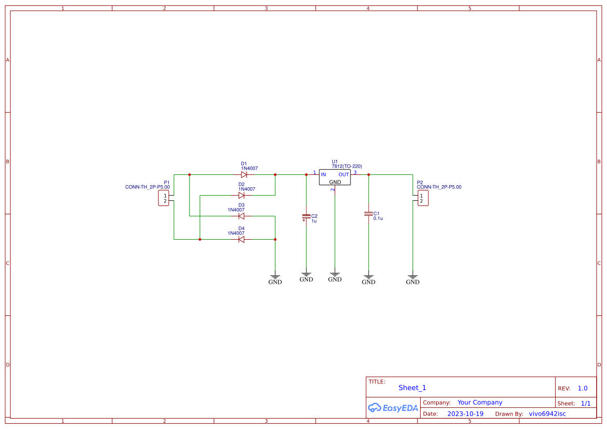Viewport: 607px width, 429px height.
Task: Select the D1 1N4007 diode symbol
Action: (x=245, y=175)
